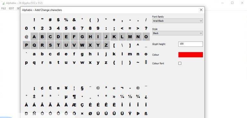The height and width of the screenshot is (118, 247).
Task: Select the tilde ~ glyph
Action: (x=138, y=62)
